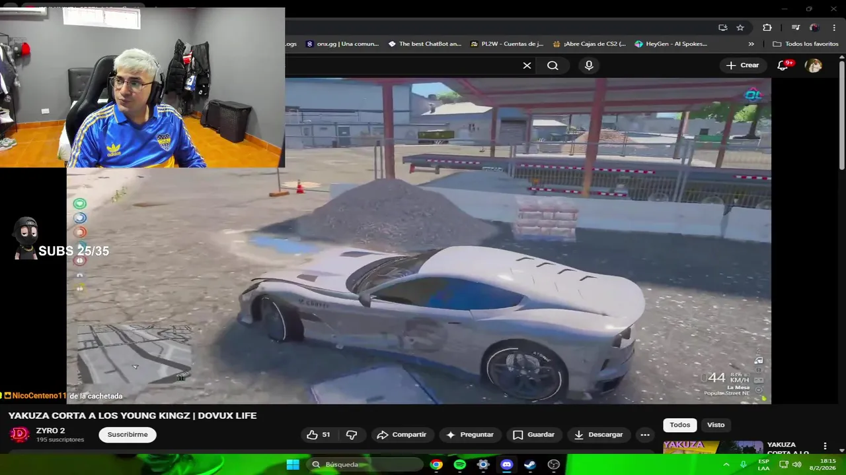Viewport: 846px width, 475px height.
Task: Open options menu of recommended YAKUZA video
Action: click(x=824, y=447)
